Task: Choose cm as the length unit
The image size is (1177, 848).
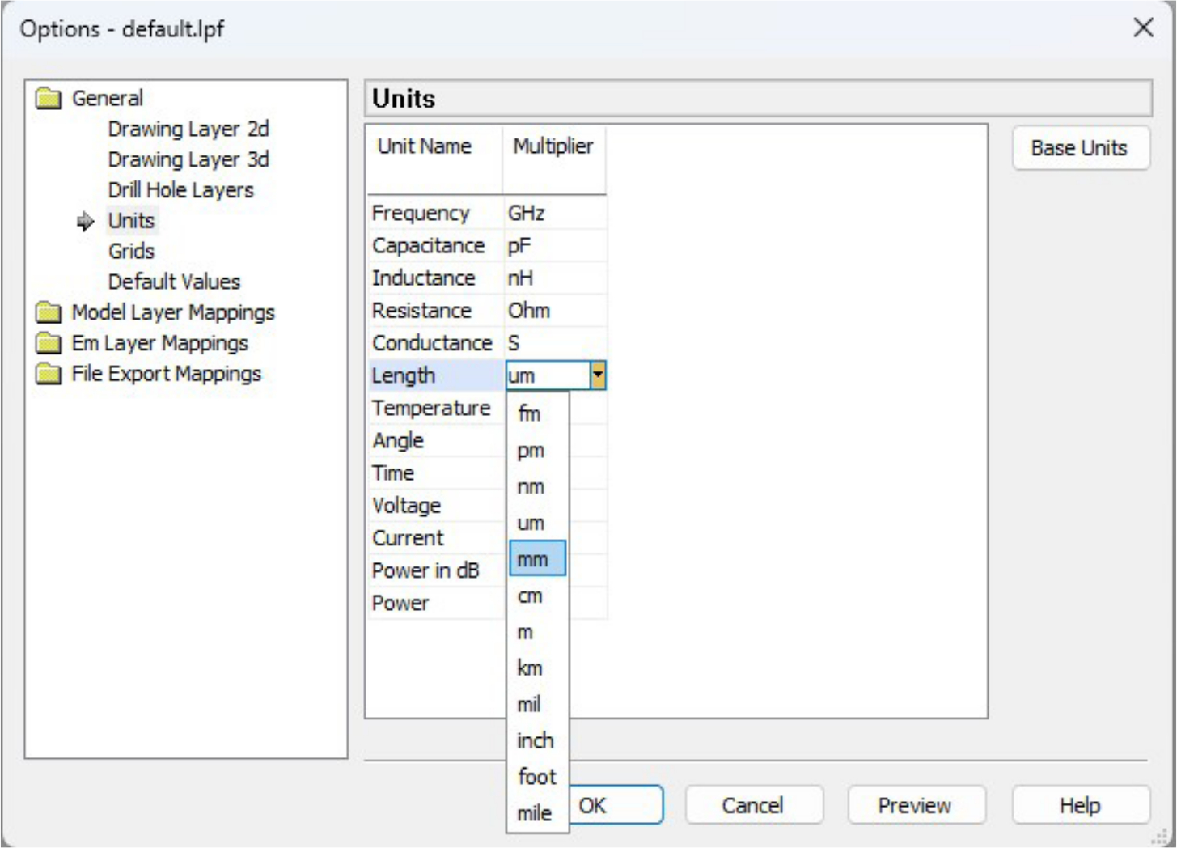Action: click(x=530, y=596)
